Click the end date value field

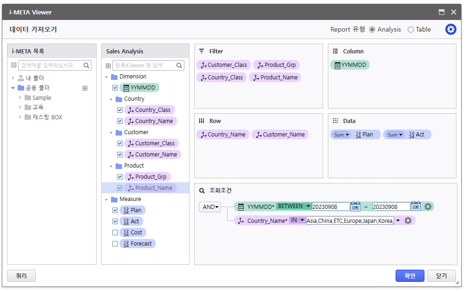point(391,207)
